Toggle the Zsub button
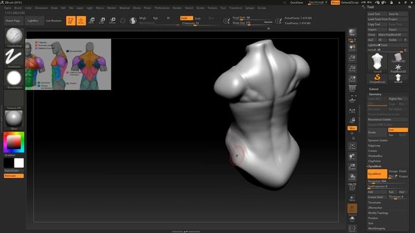Image resolution: width=415 pixels, height=233 pixels. 197,18
